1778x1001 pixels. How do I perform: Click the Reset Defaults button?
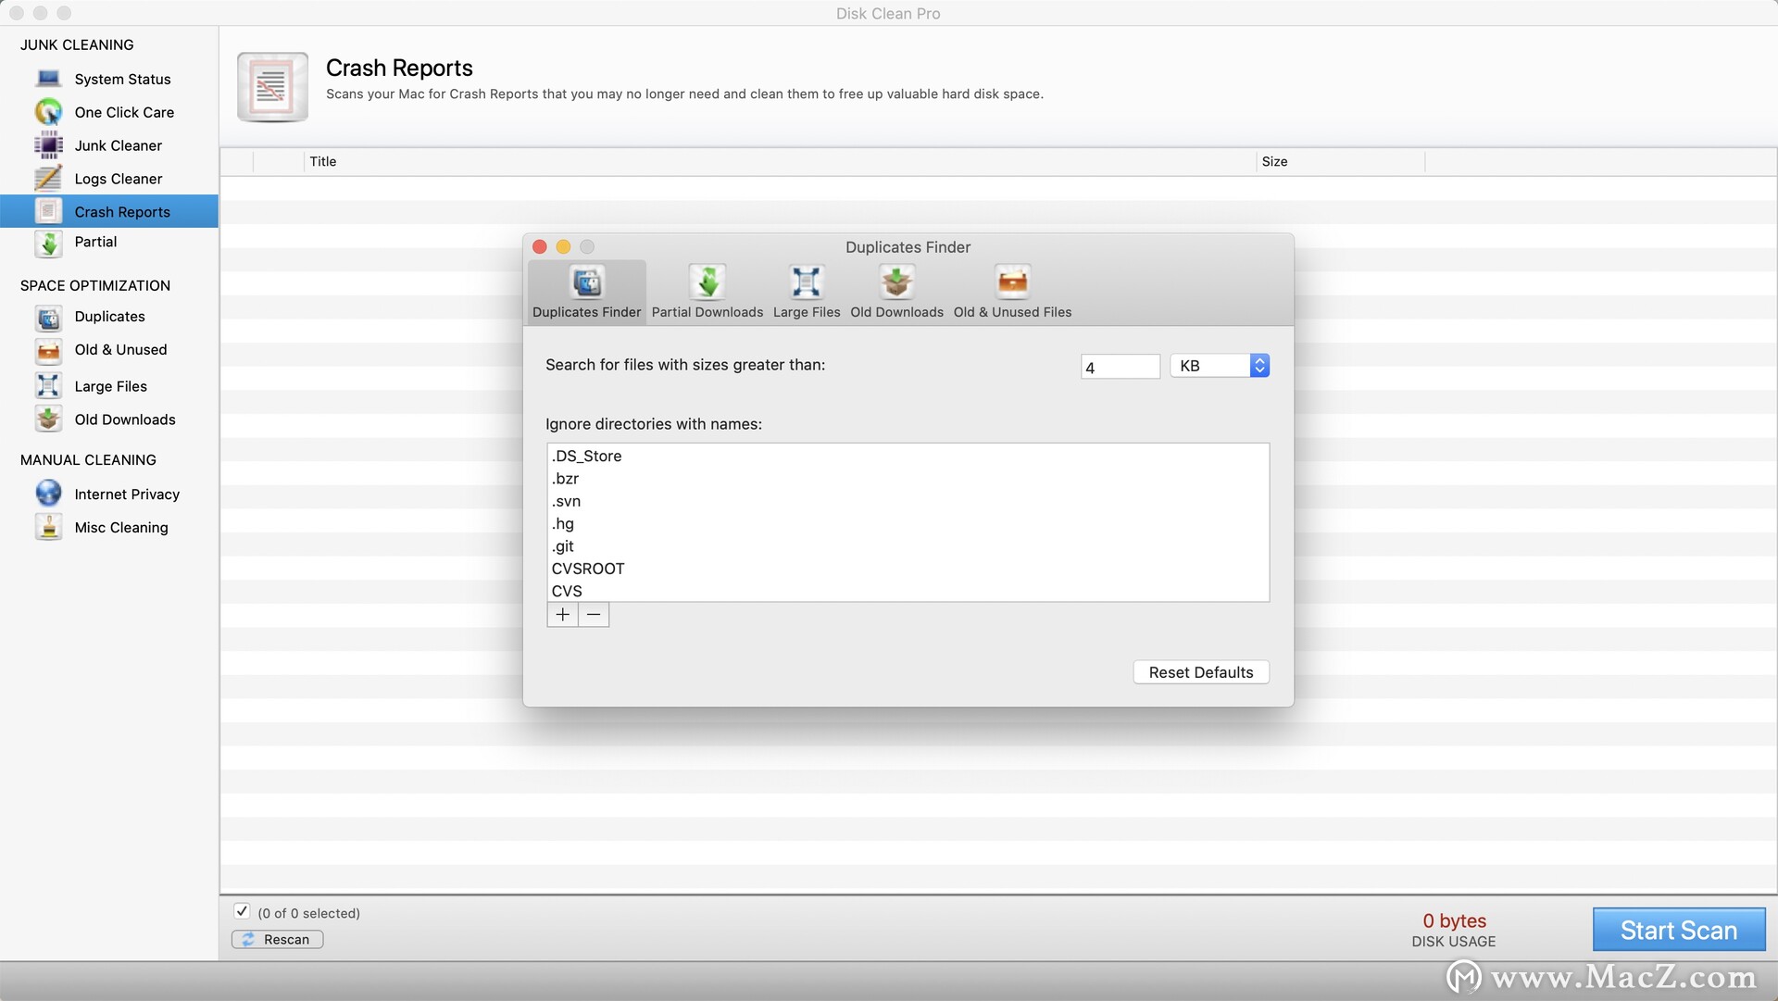click(x=1201, y=672)
